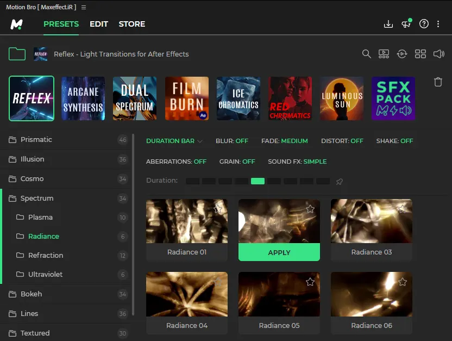Expand the Prismatic folder
This screenshot has height=341, width=452.
coord(66,140)
